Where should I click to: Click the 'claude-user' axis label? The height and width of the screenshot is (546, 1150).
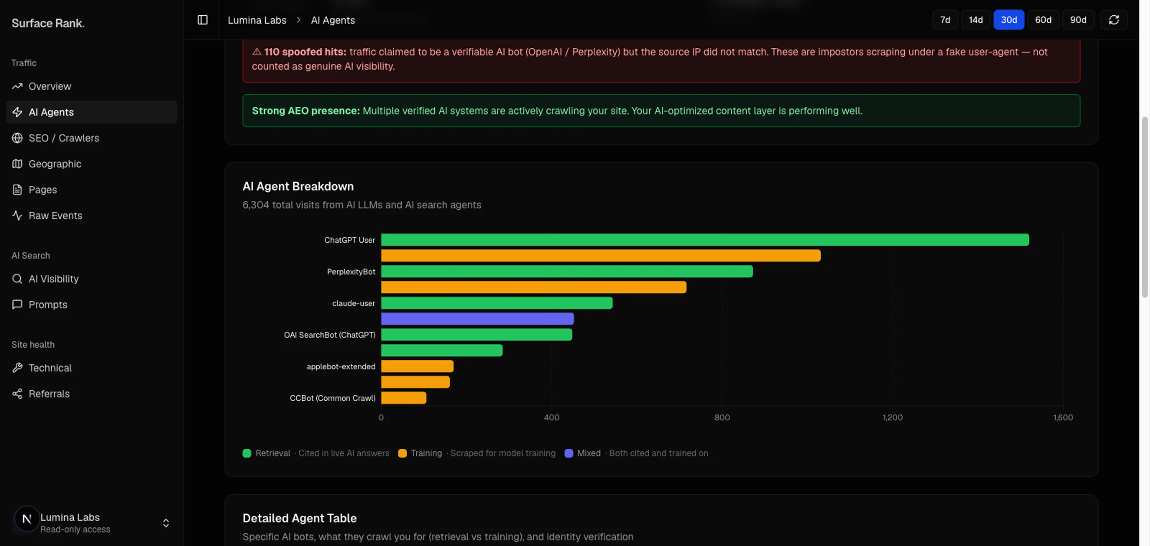click(x=354, y=303)
